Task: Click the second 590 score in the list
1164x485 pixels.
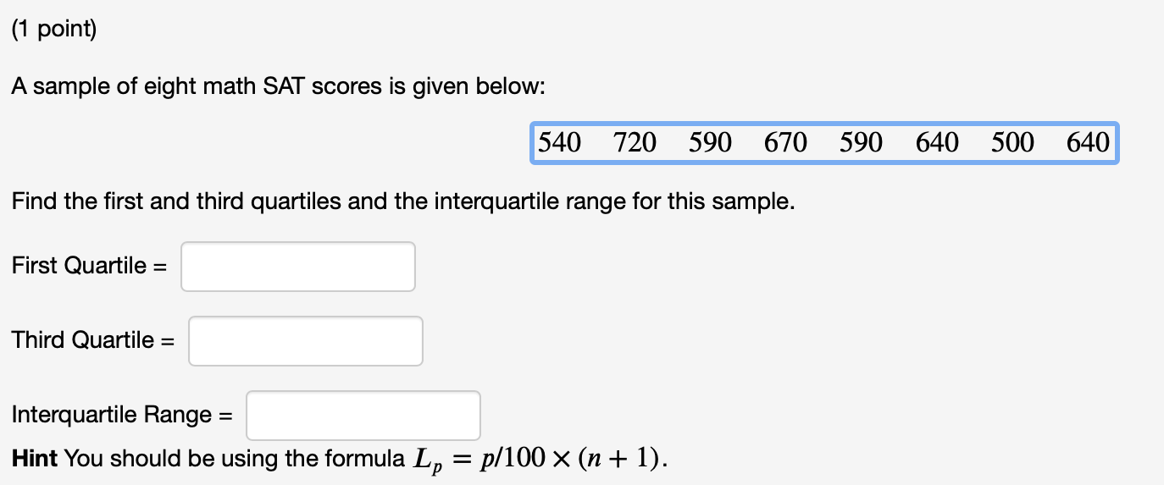Action: (861, 142)
